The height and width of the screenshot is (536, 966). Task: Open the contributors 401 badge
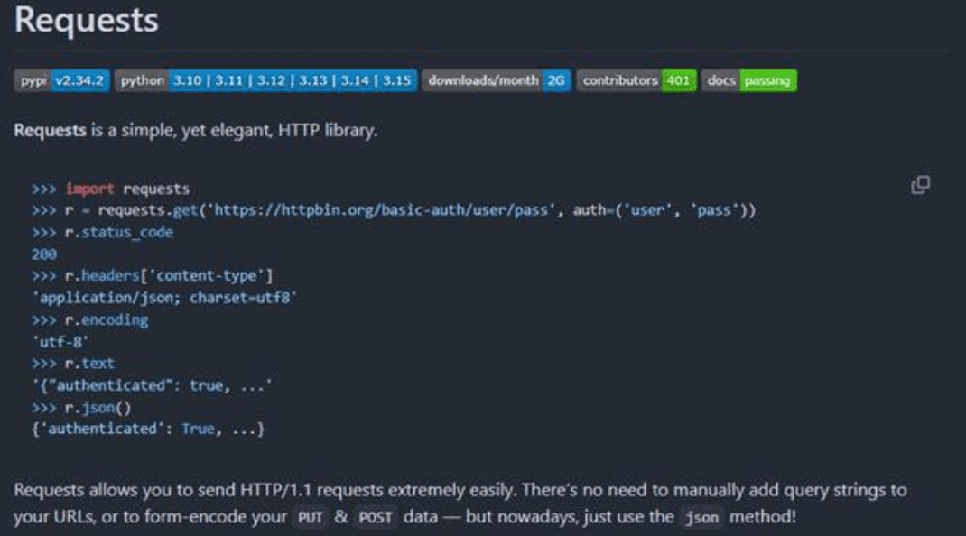636,80
